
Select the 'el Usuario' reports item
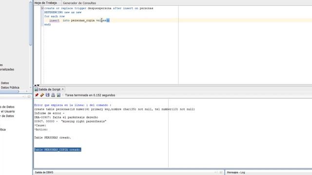[x=8, y=111]
